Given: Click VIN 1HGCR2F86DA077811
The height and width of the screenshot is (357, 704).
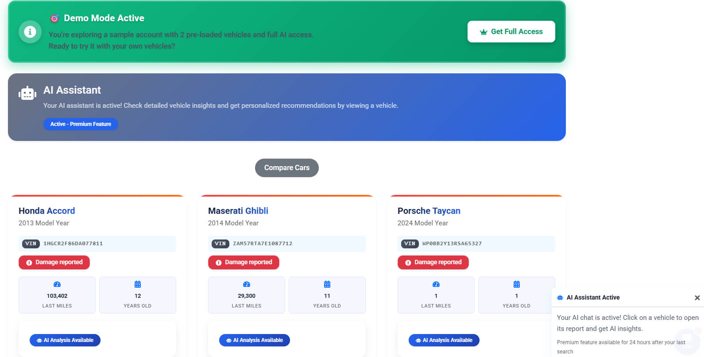Looking at the screenshot, I should tap(73, 243).
